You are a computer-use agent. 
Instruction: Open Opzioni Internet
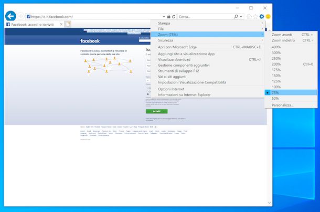click(x=208, y=89)
